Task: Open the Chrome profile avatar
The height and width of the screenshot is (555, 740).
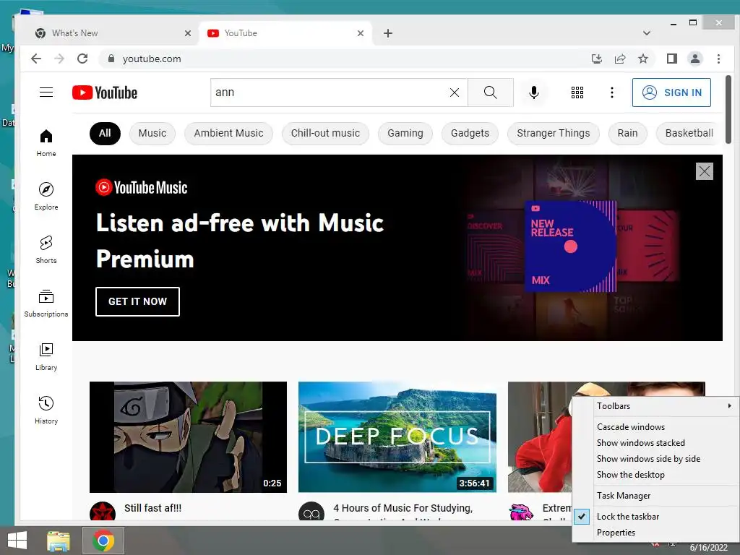Action: point(694,59)
